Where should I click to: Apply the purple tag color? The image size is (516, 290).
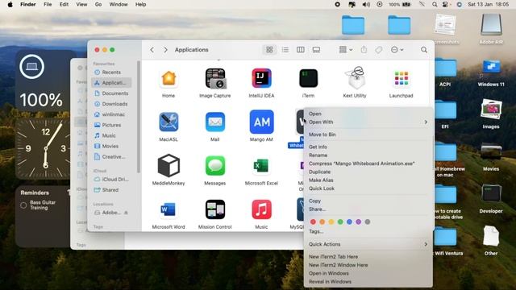coord(358,222)
